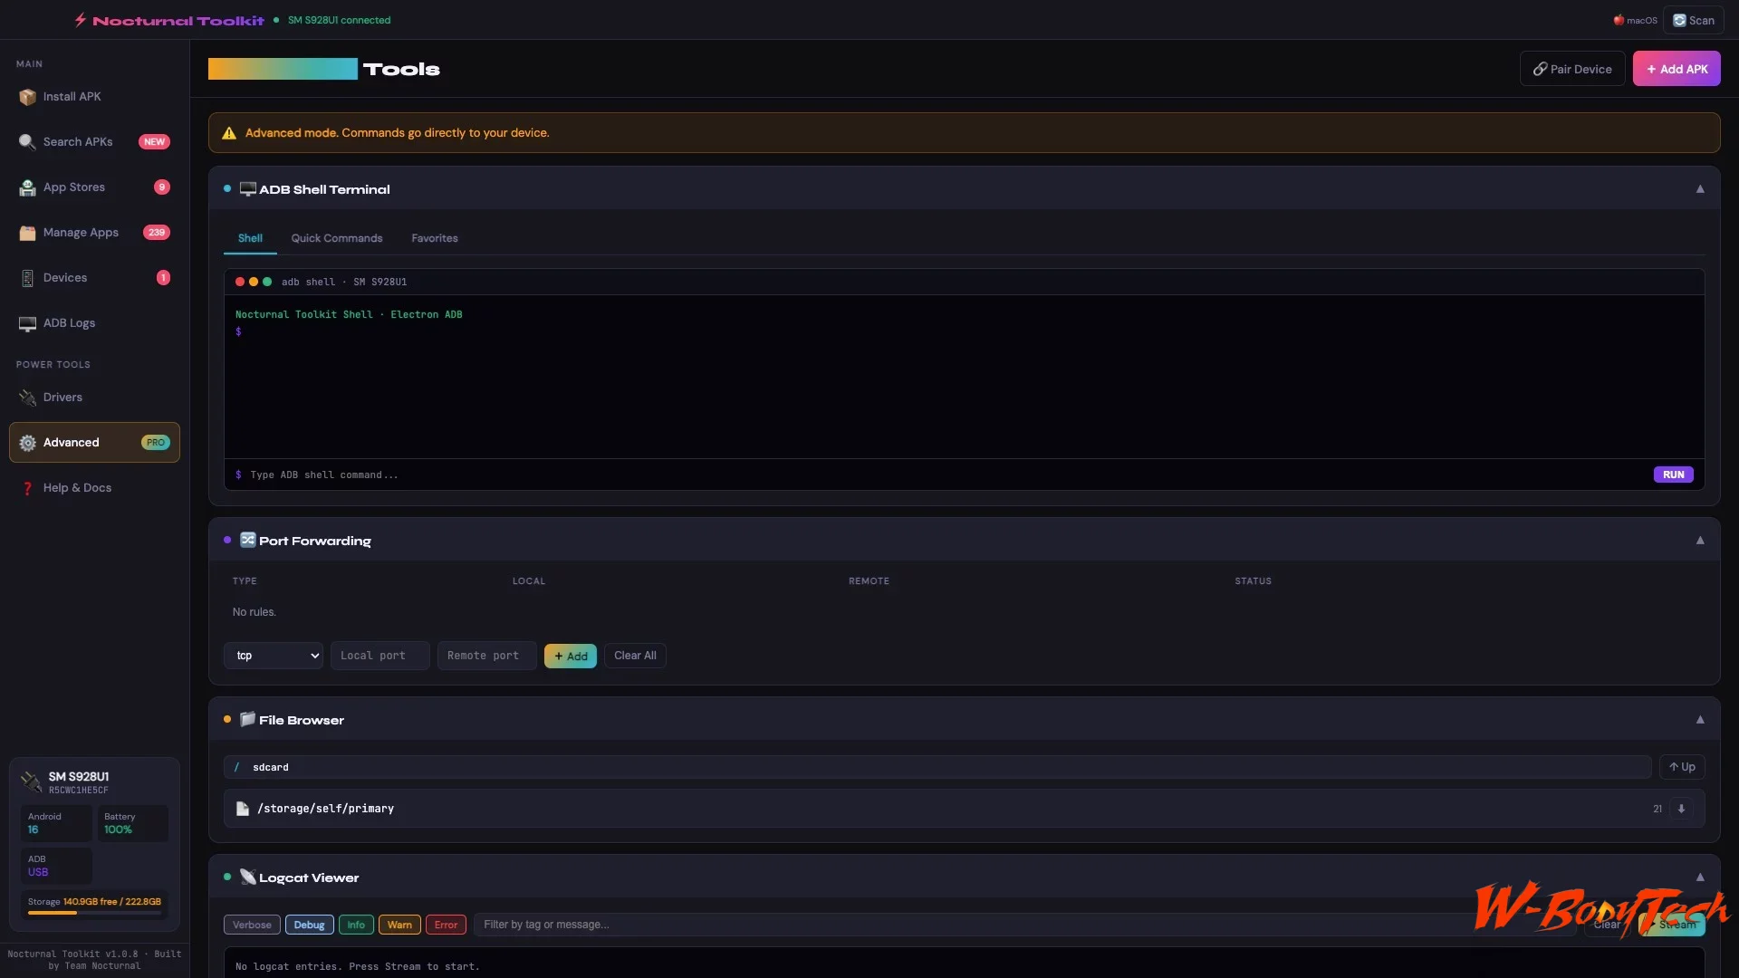The height and width of the screenshot is (978, 1739).
Task: Open Search APKs page
Action: (x=94, y=142)
